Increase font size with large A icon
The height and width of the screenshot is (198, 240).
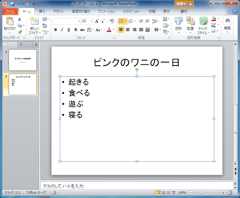point(97,21)
